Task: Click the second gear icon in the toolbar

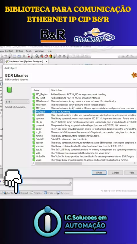Action: pyautogui.click(x=64, y=56)
